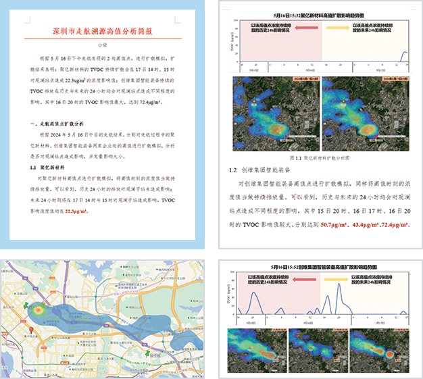Click chart title 5月16日15:32聚亿新材料高值扩散影响趋势图
This screenshot has width=423, height=379.
click(x=318, y=16)
